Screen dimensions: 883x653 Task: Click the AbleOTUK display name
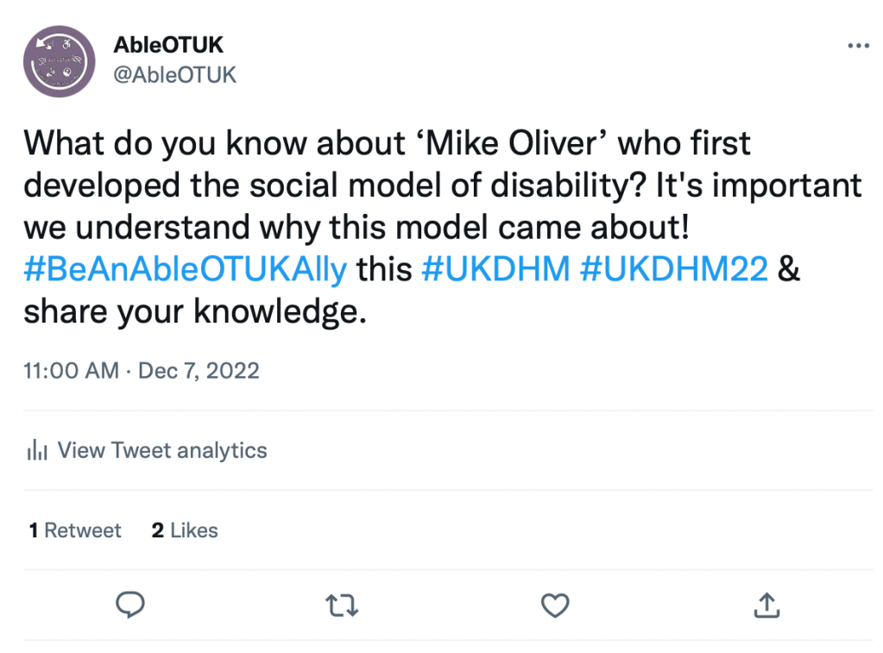[x=168, y=45]
